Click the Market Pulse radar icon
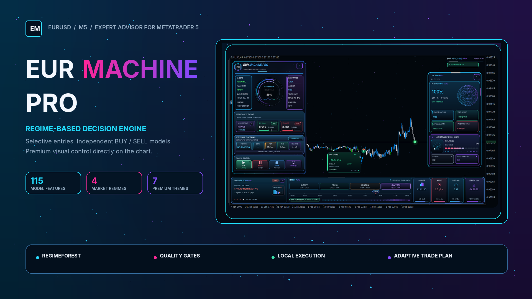 click(x=437, y=146)
